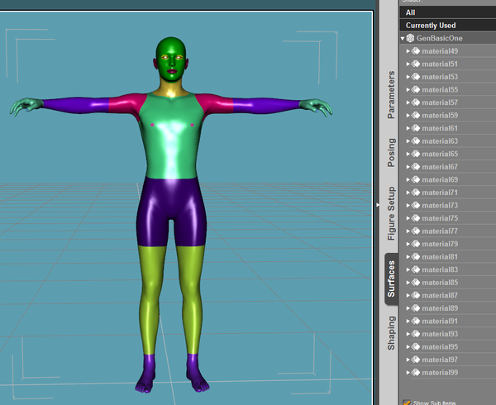Collapse the GenBasicOne tree node
The image size is (496, 405).
403,39
